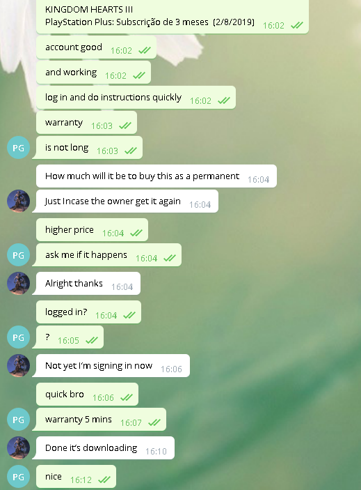This screenshot has height=490, width=361.
Task: Click the PG avatar beside 'warranty 5 mins'
Action: coord(18,420)
